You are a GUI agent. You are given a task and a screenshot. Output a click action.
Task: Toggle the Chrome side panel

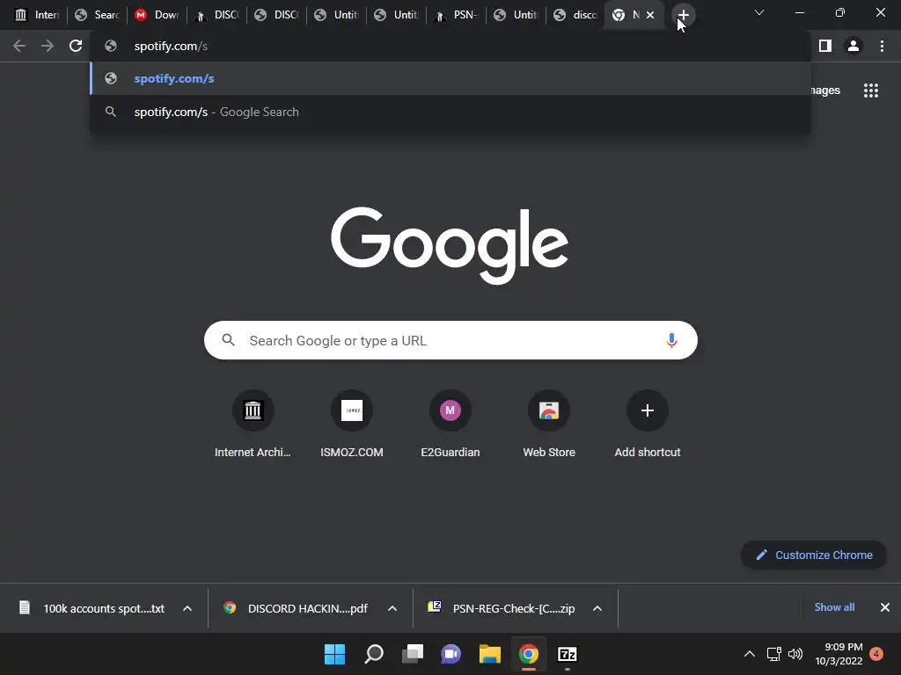tap(825, 46)
